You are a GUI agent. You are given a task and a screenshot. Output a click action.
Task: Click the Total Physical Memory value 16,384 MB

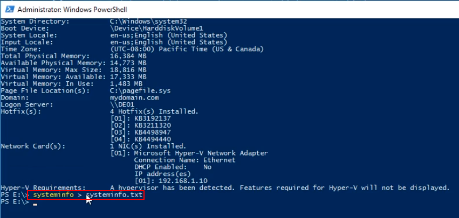[128, 56]
